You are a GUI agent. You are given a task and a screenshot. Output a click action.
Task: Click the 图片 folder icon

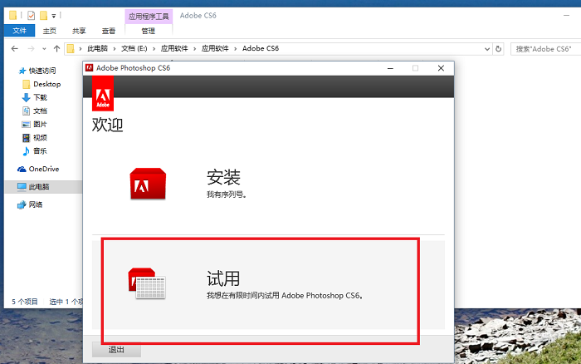pos(26,125)
